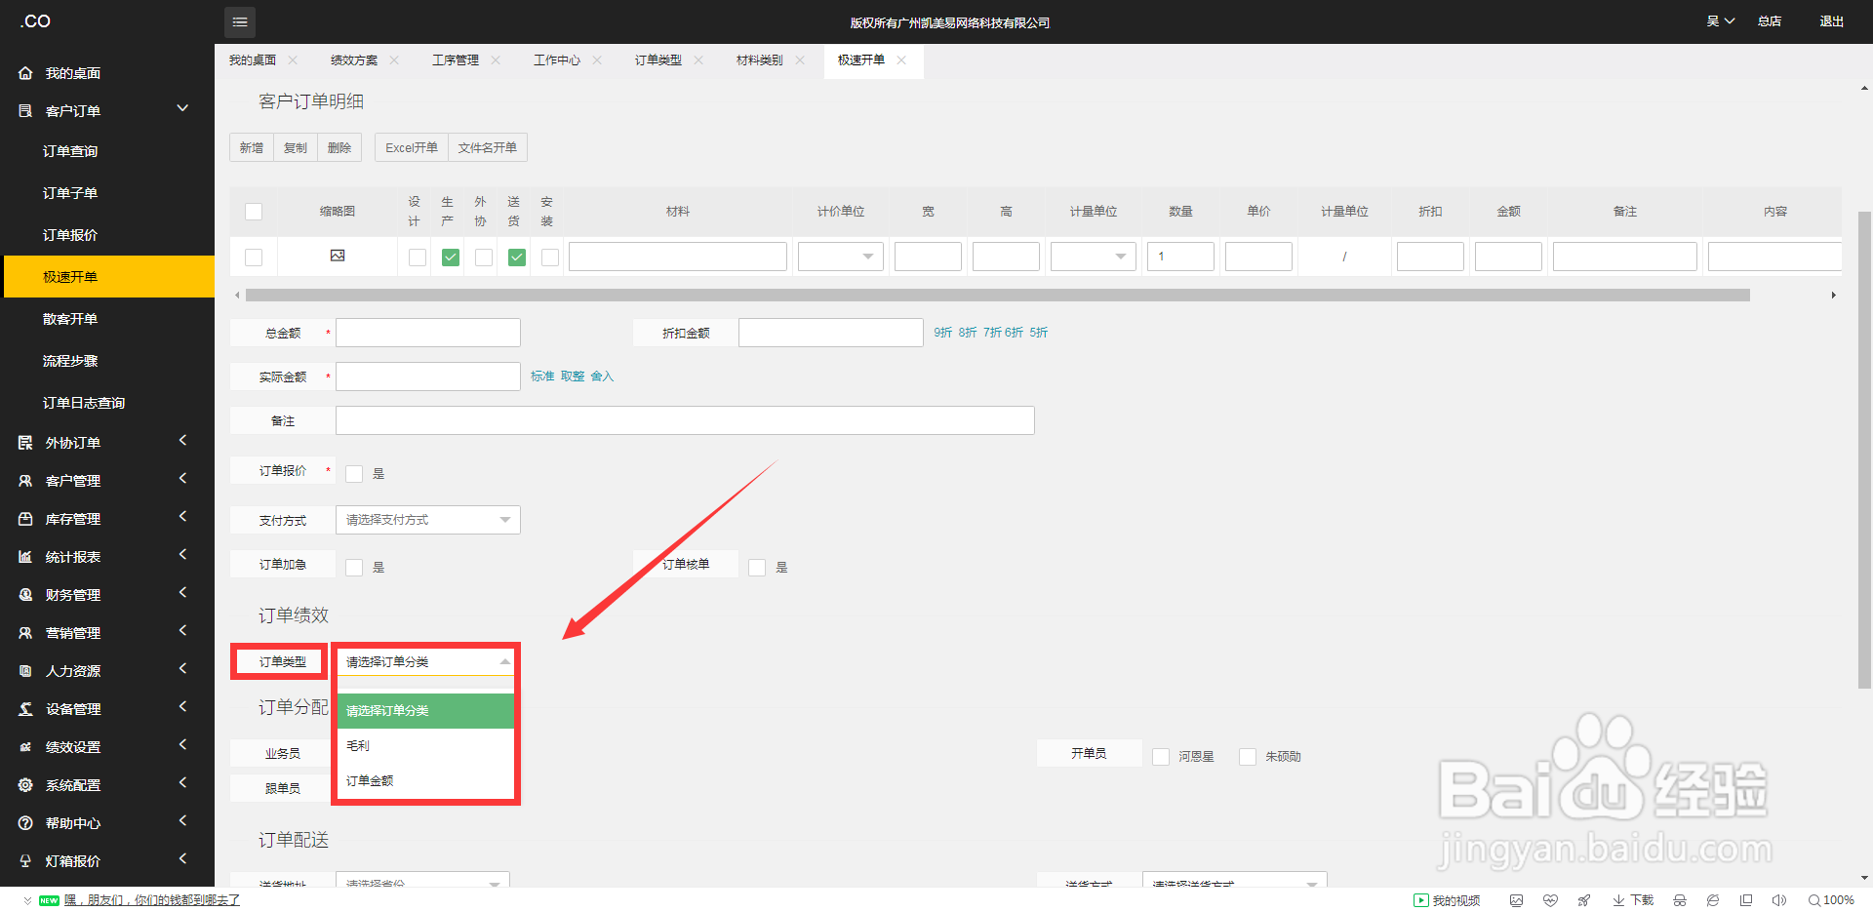Click the rocket accelerator icon in the status bar
The image size is (1873, 912).
[x=1584, y=900]
